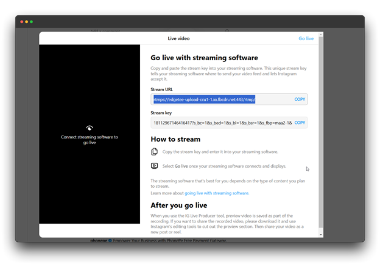The width and height of the screenshot is (380, 265).
Task: Click the scrollbar down arrow
Action: point(321,234)
